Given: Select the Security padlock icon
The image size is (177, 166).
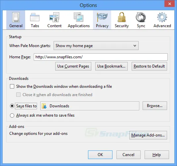Looking at the screenshot, I should coord(122,17).
